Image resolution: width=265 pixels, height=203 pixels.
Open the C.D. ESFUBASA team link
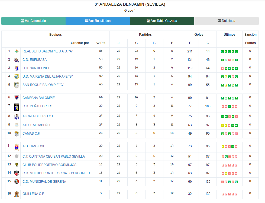34,60
